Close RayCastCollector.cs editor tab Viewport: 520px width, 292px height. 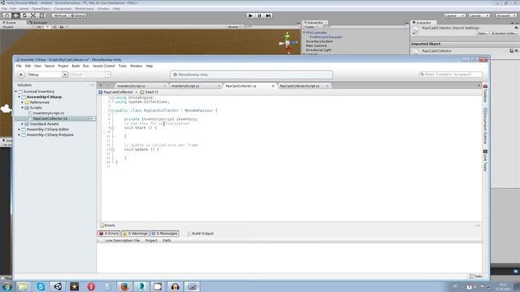coord(273,86)
